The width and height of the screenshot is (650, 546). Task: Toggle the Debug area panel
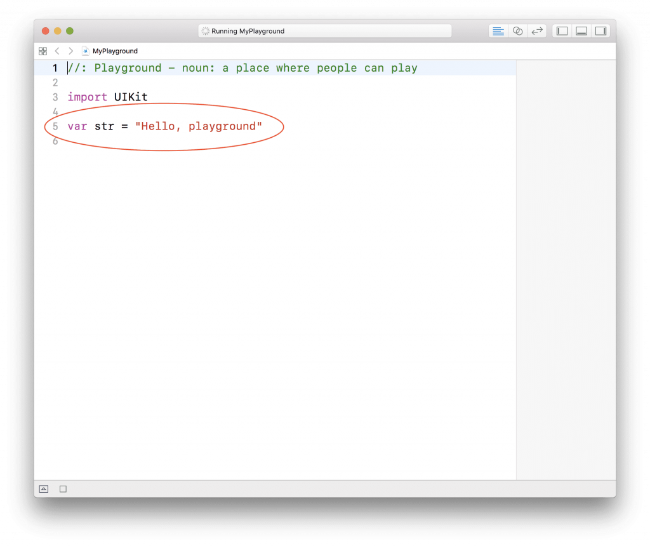coord(581,31)
